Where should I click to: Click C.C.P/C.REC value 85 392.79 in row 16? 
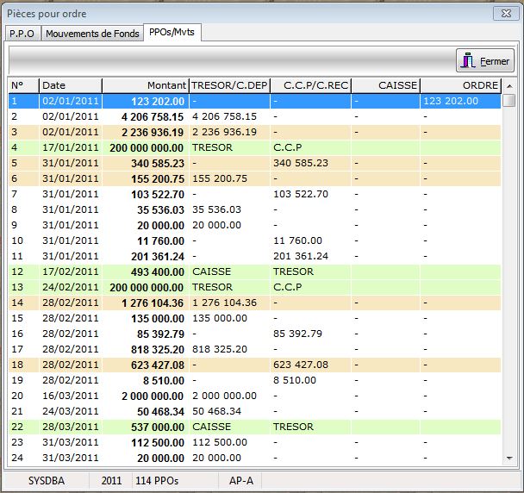point(297,334)
